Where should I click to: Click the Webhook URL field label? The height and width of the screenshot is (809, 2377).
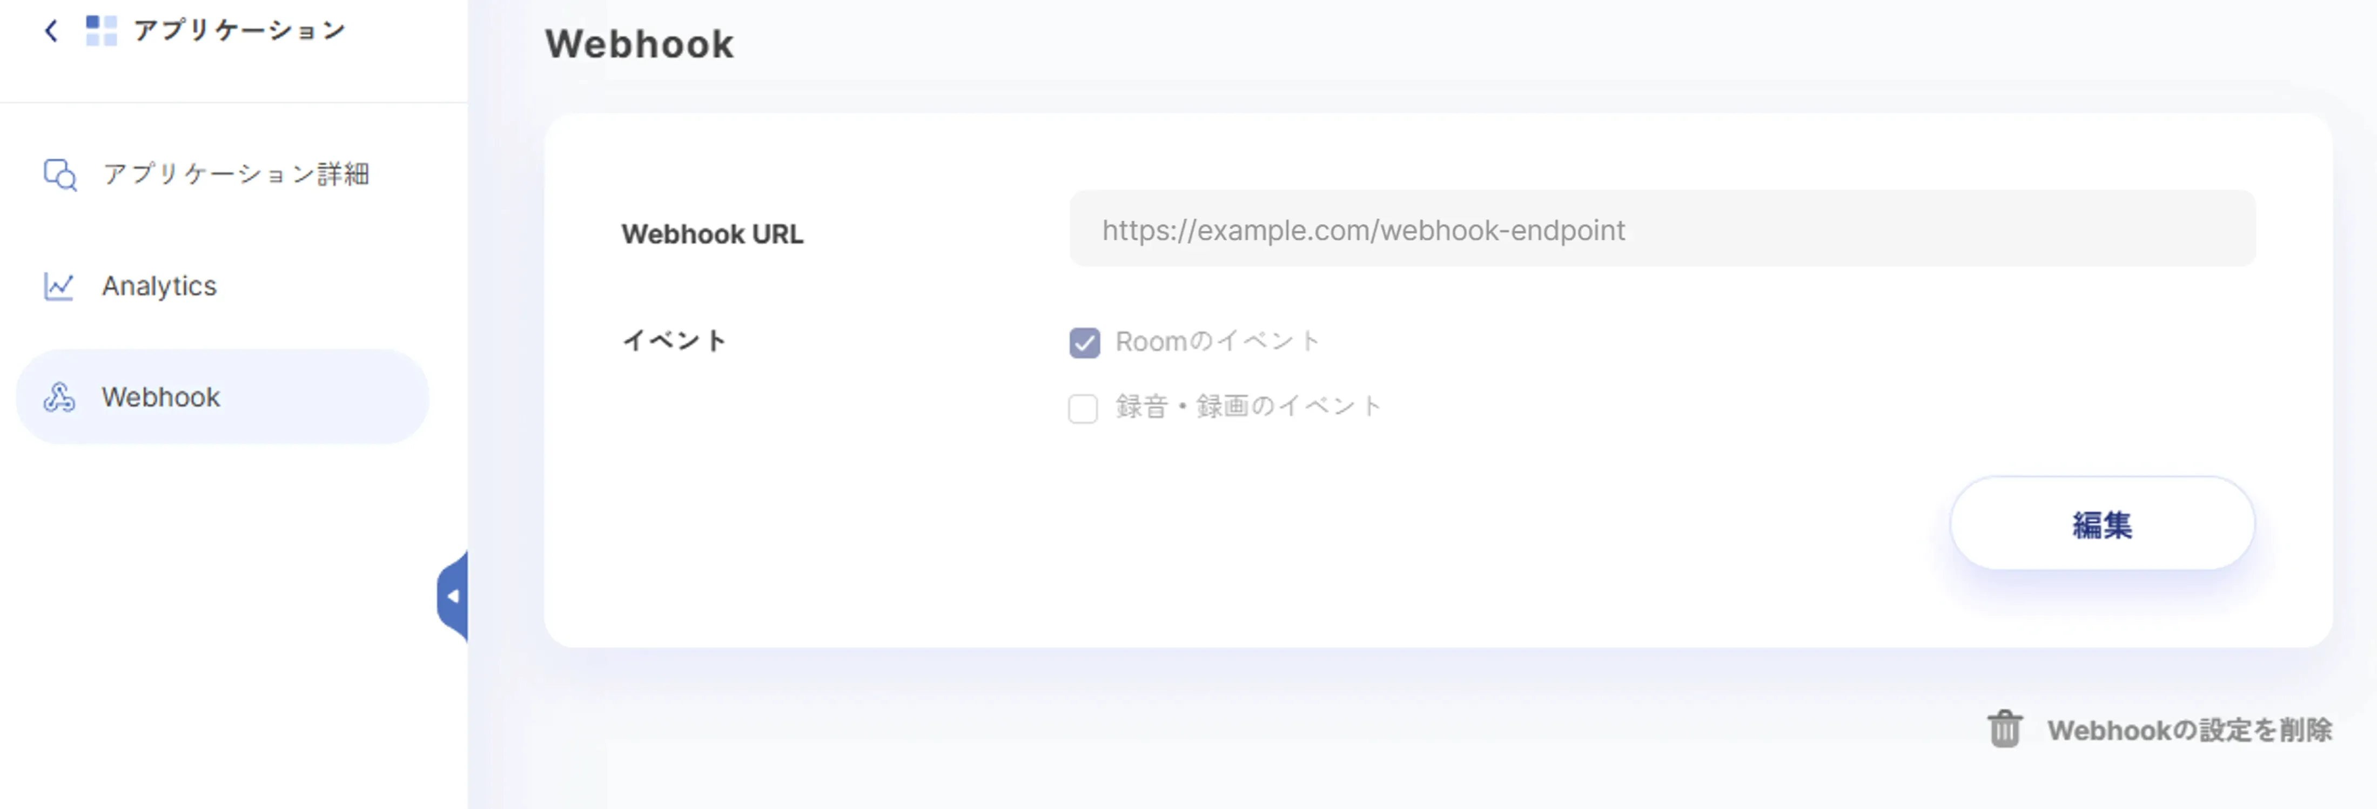(x=711, y=234)
